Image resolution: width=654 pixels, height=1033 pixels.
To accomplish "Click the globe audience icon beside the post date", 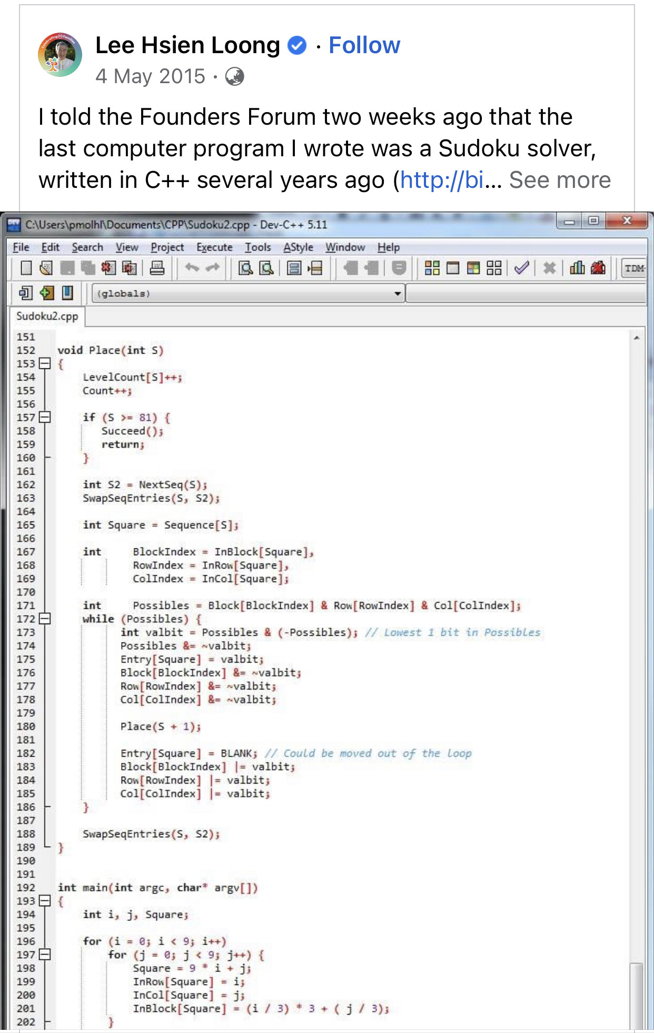I will pyautogui.click(x=234, y=77).
